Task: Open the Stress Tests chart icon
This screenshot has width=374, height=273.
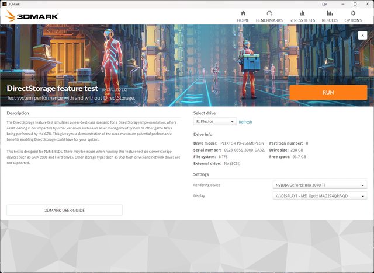Action: pos(302,13)
